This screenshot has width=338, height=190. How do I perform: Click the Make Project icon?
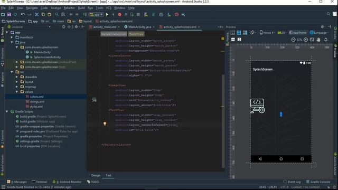point(85,14)
